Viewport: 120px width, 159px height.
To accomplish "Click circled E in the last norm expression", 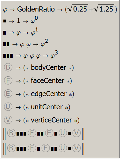I will click(x=46, y=148).
